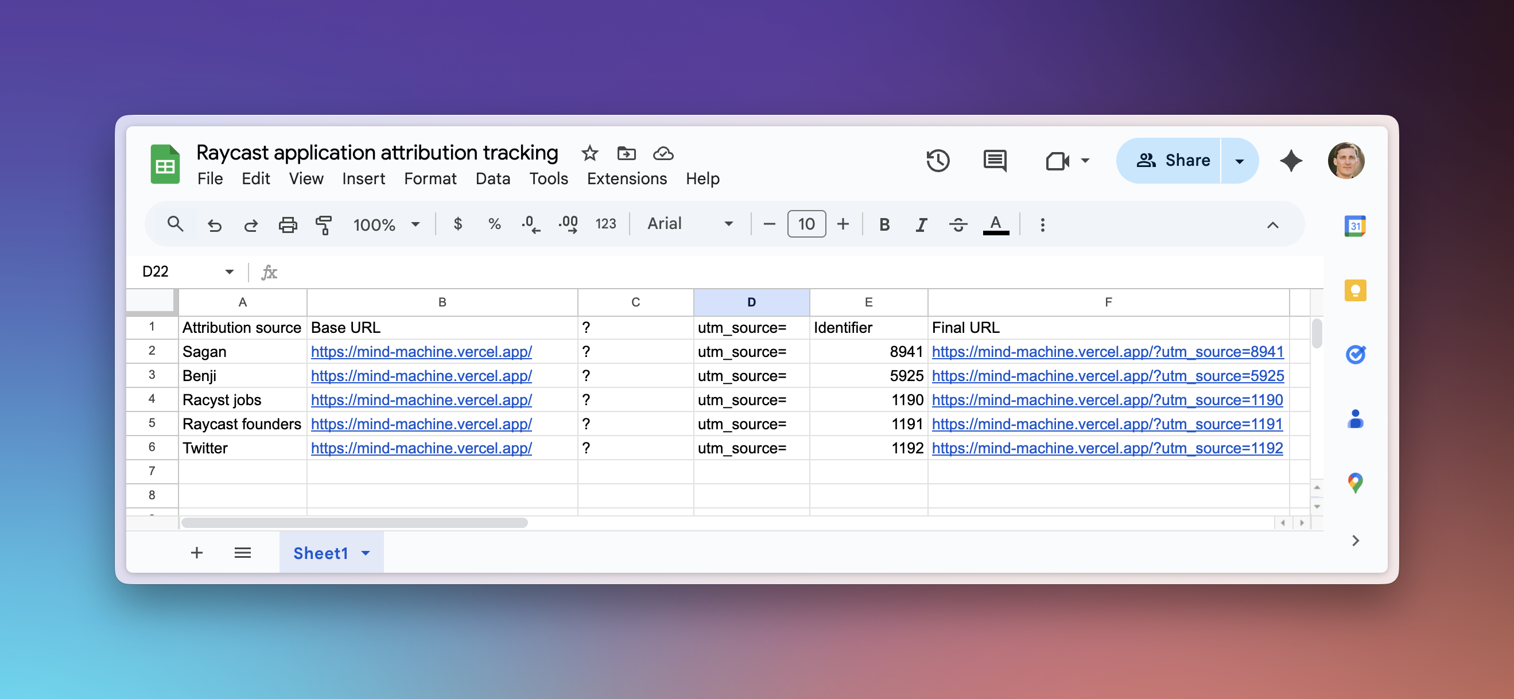
Task: Open the Gemini AI assistant
Action: point(1291,161)
